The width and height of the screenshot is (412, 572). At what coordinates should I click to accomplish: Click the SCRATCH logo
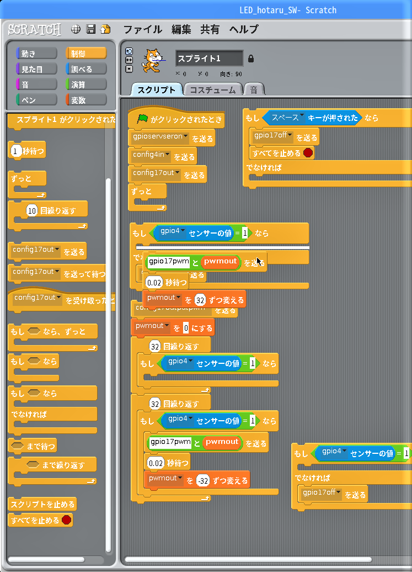[34, 29]
